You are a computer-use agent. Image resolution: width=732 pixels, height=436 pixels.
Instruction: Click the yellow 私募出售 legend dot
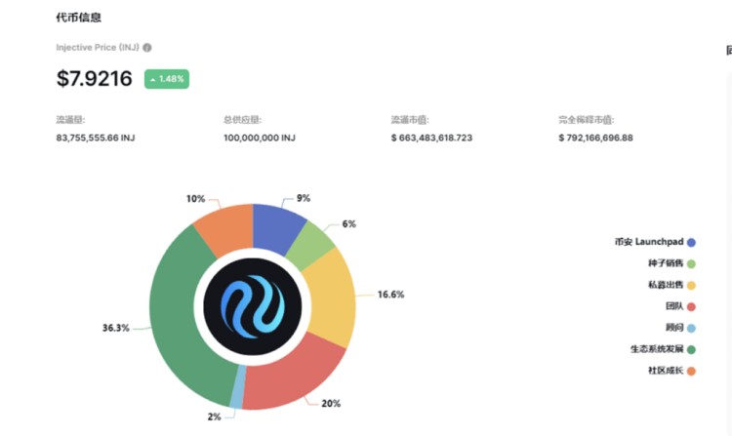[691, 286]
